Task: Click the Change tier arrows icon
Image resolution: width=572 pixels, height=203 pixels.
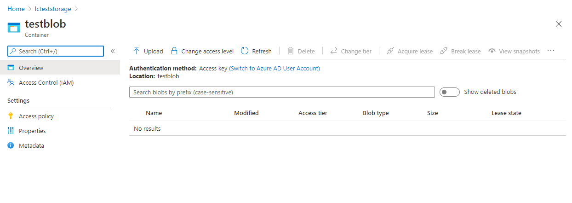Action: point(334,51)
